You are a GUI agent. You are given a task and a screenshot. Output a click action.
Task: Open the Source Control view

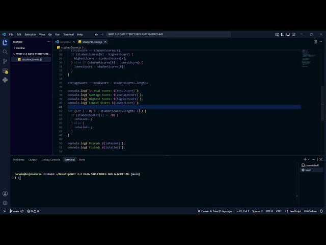[x=5, y=61]
